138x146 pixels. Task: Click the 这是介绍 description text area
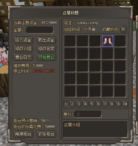[x=95, y=129]
